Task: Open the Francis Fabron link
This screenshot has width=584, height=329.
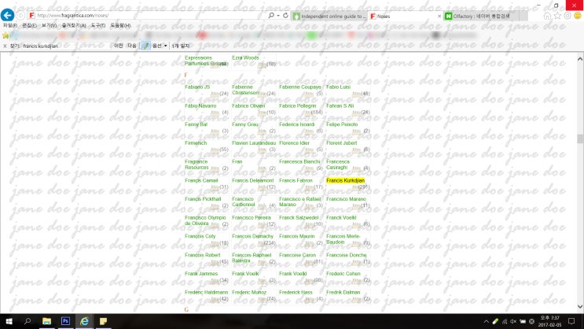Action: click(x=296, y=180)
